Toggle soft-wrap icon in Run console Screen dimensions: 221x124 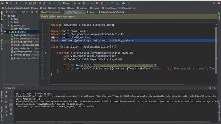point(11,101)
